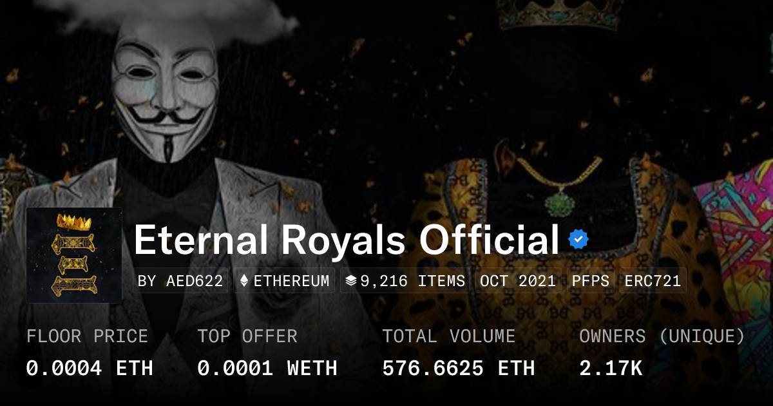Click the OCT 2021 date tag

pyautogui.click(x=518, y=281)
